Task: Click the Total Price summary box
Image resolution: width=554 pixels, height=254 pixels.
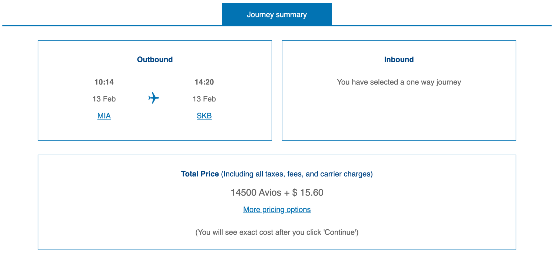Action: tap(277, 201)
